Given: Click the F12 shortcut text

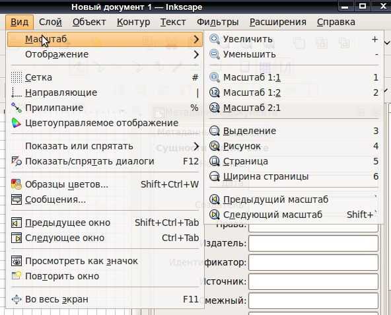Looking at the screenshot, I should (191, 161).
